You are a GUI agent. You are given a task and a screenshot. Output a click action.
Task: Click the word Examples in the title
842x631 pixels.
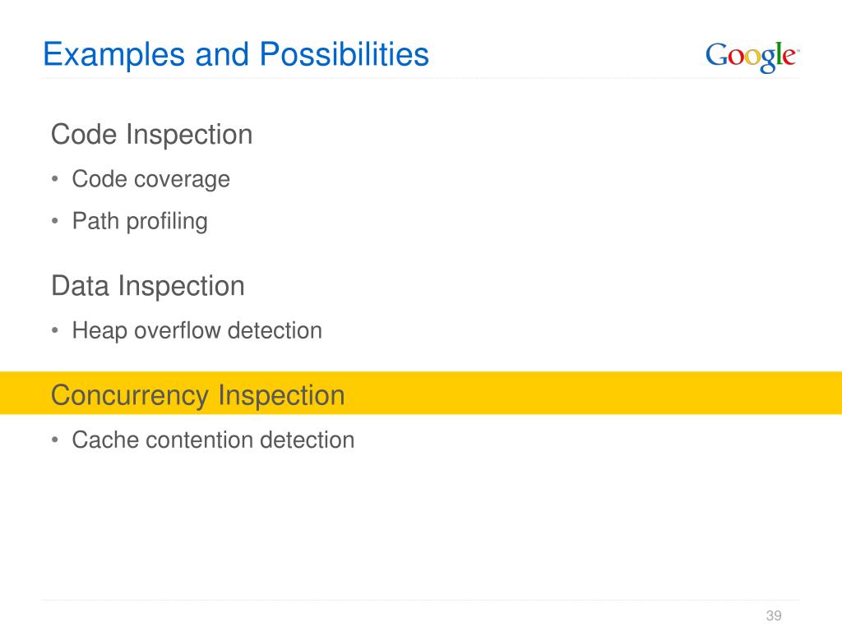(x=113, y=55)
